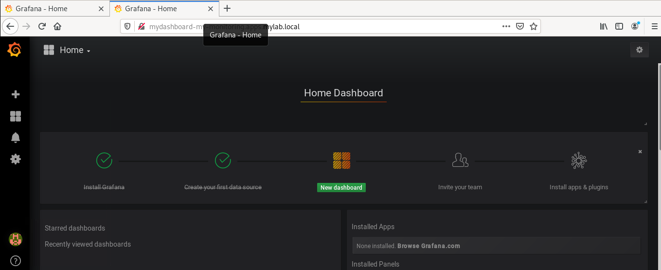Open the Browse Grafana.com link
Image resolution: width=661 pixels, height=270 pixels.
[x=429, y=246]
